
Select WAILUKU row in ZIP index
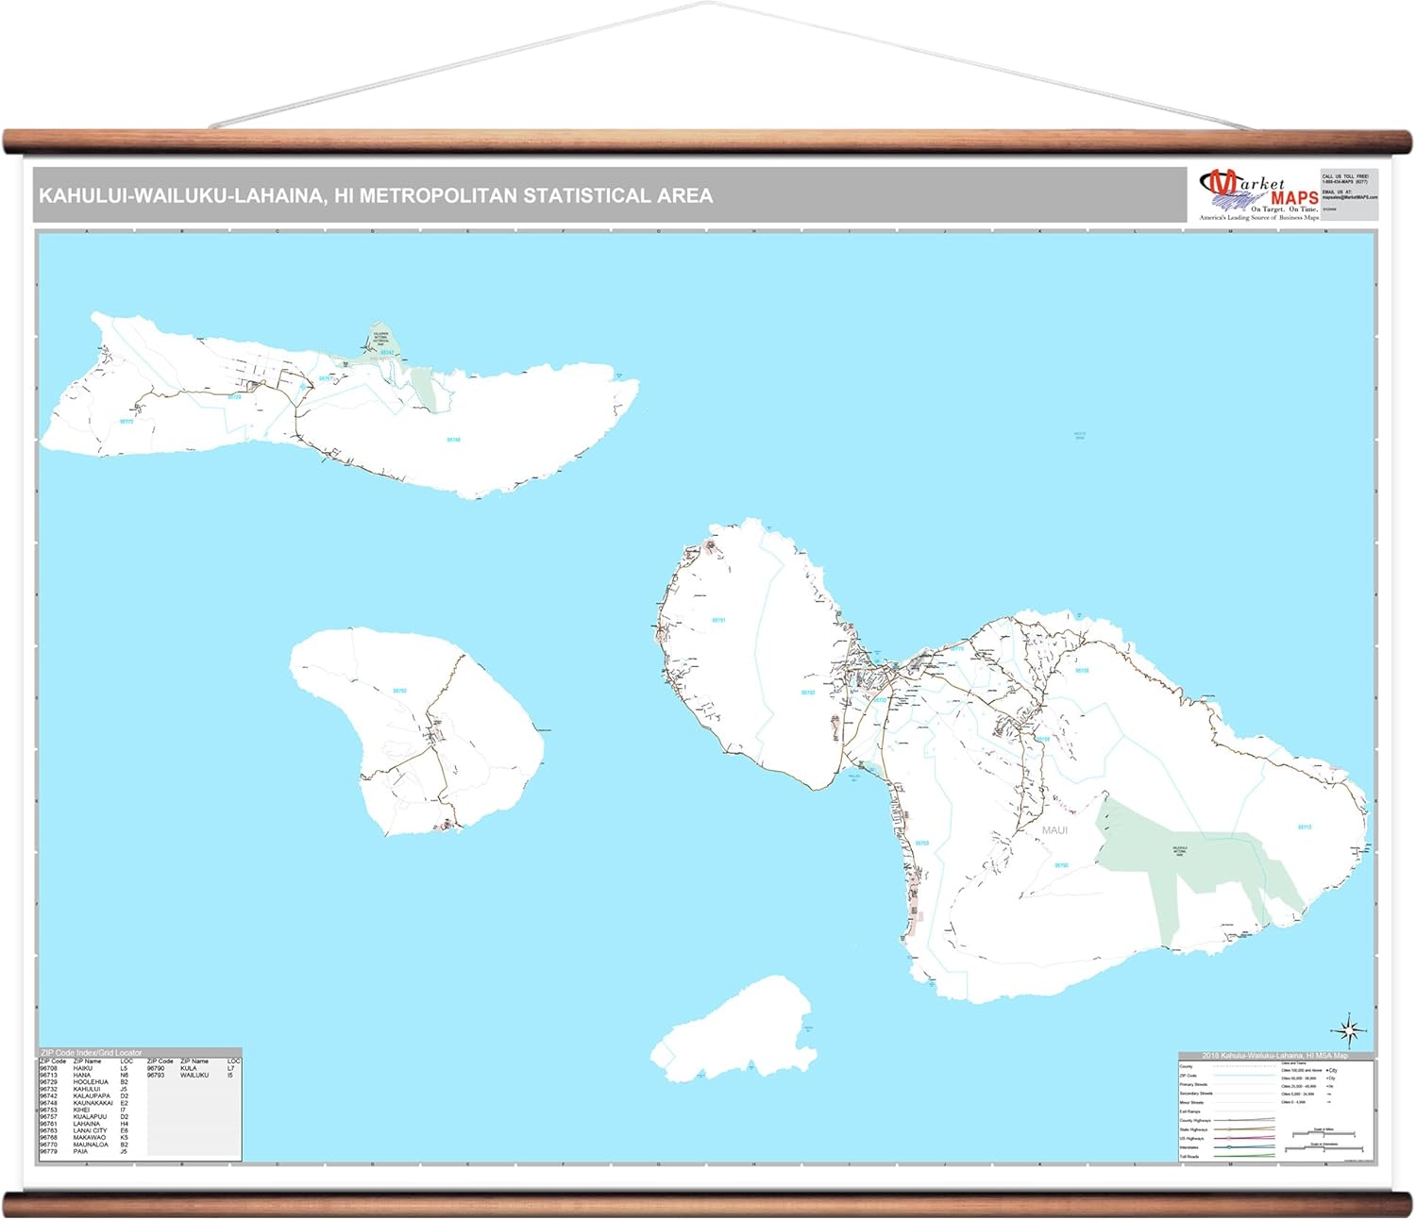[x=194, y=1075]
